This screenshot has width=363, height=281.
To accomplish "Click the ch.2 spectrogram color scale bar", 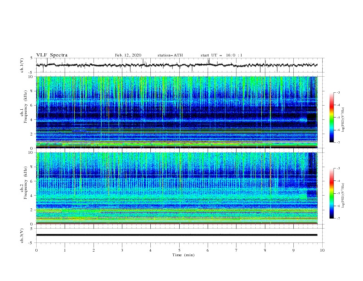I will pos(331,193).
